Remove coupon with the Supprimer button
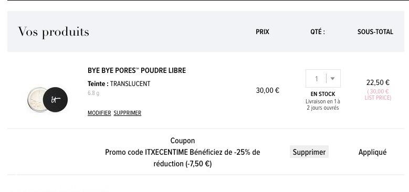The height and width of the screenshot is (192, 409). (x=309, y=152)
